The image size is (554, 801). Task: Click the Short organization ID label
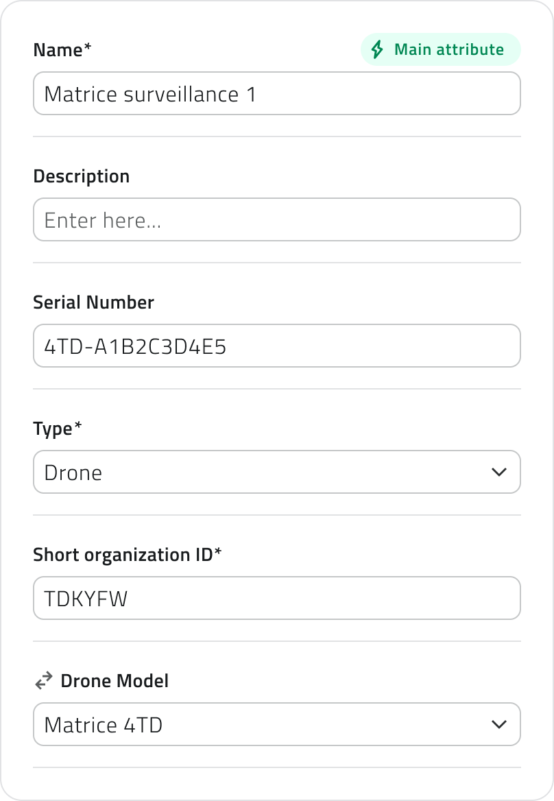127,555
